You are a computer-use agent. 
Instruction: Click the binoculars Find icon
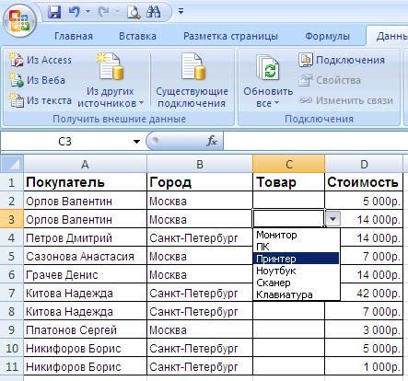[154, 12]
